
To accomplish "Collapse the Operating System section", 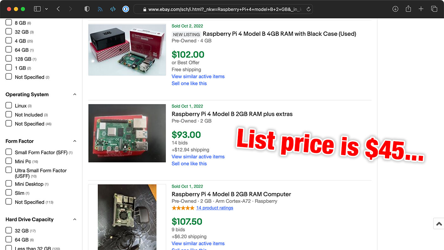I will [x=75, y=94].
